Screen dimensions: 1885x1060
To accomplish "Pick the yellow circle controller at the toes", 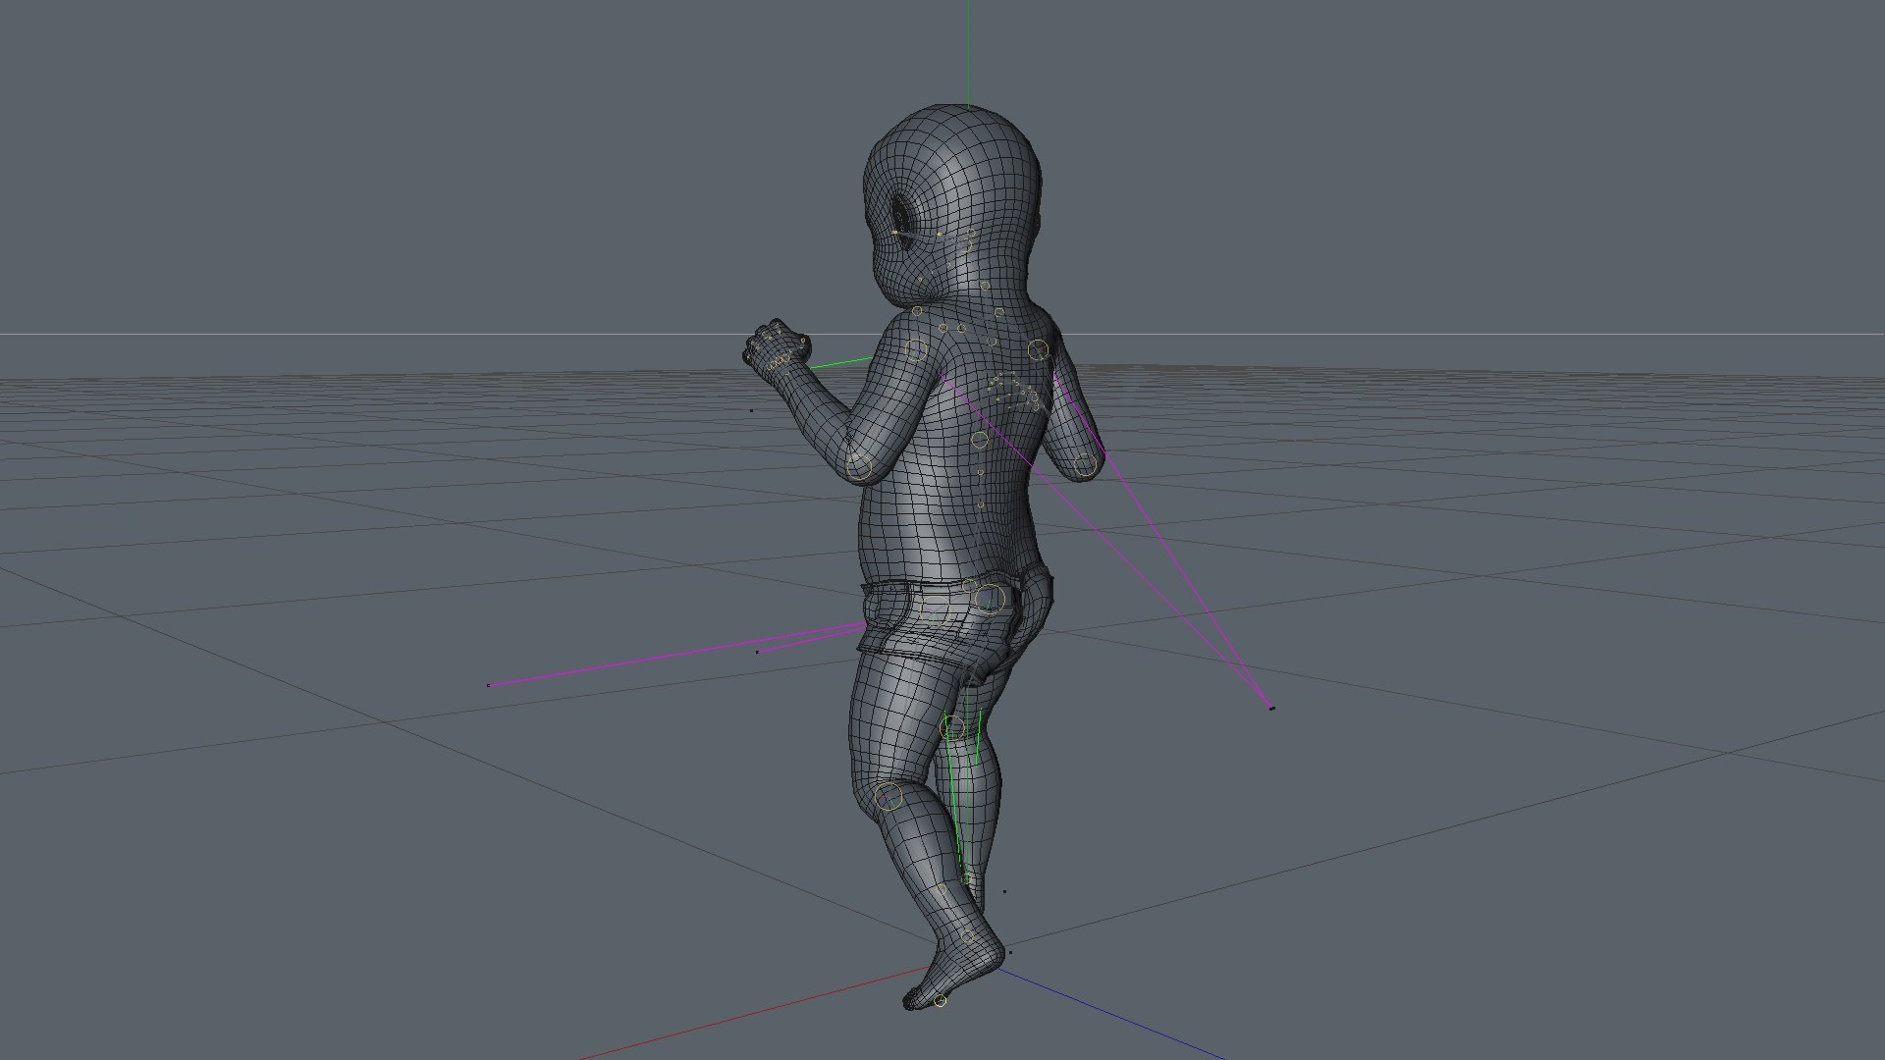I will point(941,1001).
